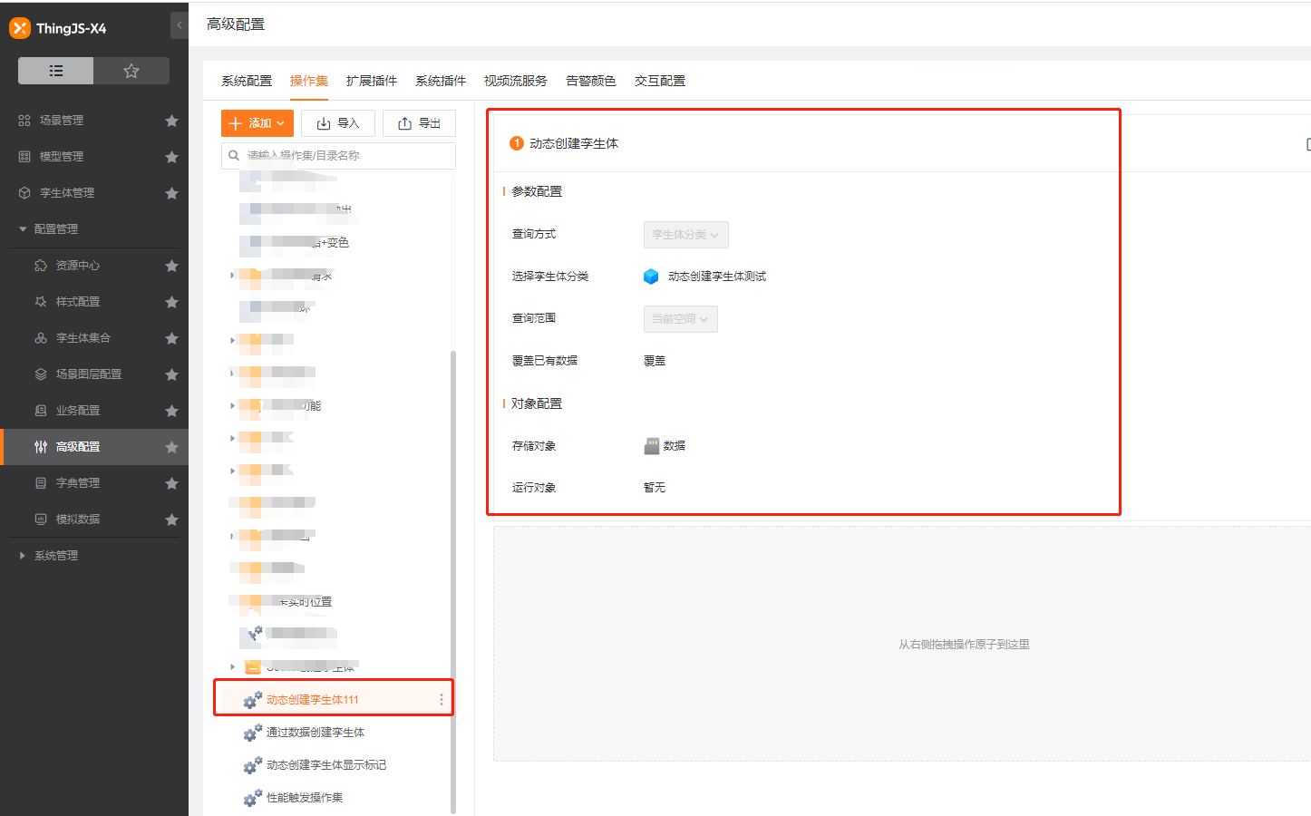The height and width of the screenshot is (816, 1311).
Task: Switch to the 交互配置 tab
Action: (x=660, y=81)
